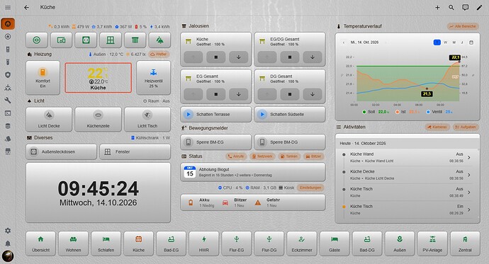Click the back arrow next to Küche
This screenshot has height=264, width=489.
pos(26,8)
